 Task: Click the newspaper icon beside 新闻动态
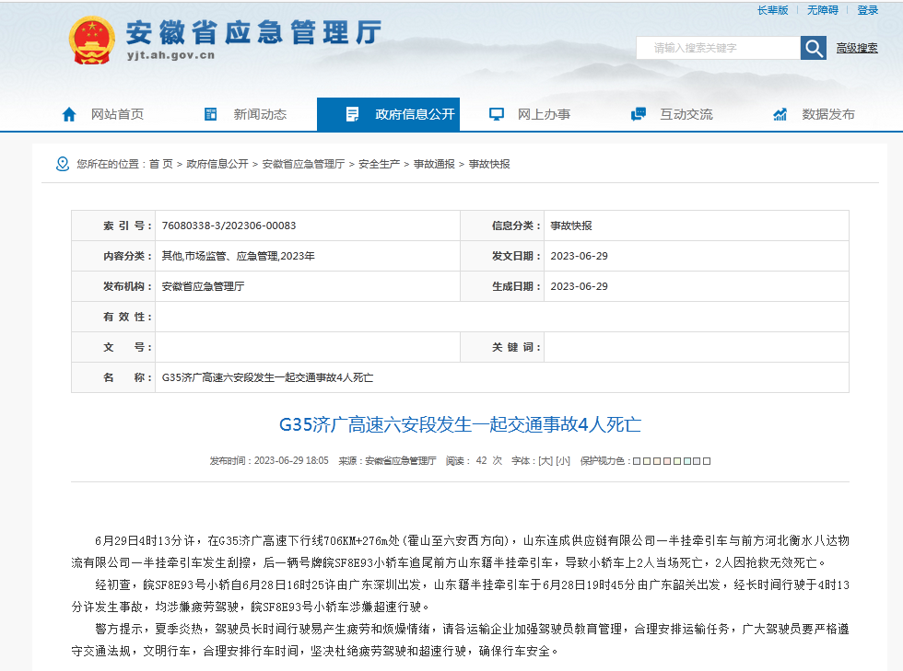pos(210,114)
